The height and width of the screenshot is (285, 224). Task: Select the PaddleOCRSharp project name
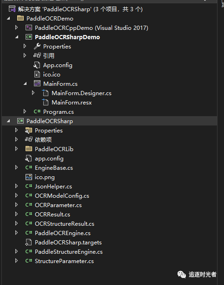[50, 121]
